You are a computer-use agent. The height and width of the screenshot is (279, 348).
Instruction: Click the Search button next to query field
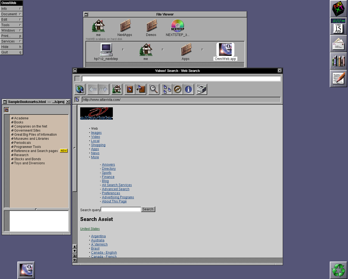click(x=148, y=209)
